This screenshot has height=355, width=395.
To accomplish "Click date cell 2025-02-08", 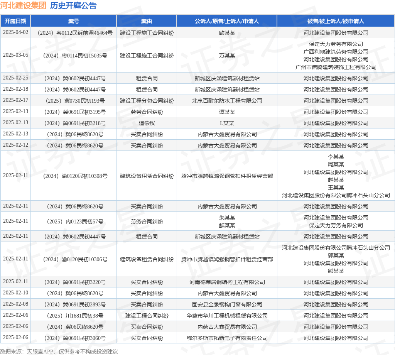I will click(15, 304).
